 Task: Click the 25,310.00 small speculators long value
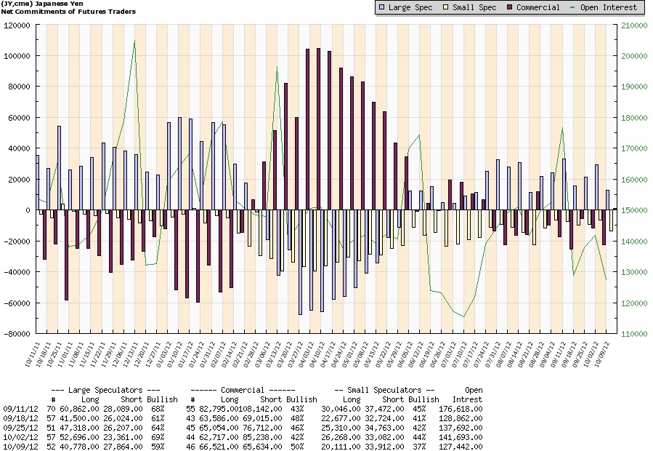[x=341, y=428]
